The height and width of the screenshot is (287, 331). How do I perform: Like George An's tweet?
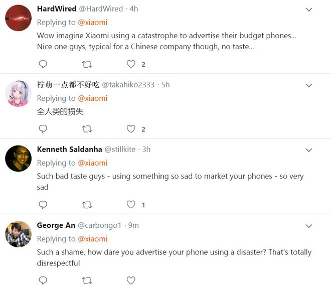coord(131,280)
